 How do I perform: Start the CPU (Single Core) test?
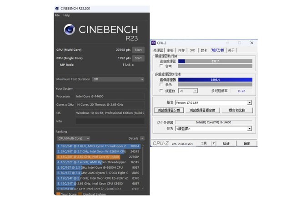[138, 58]
